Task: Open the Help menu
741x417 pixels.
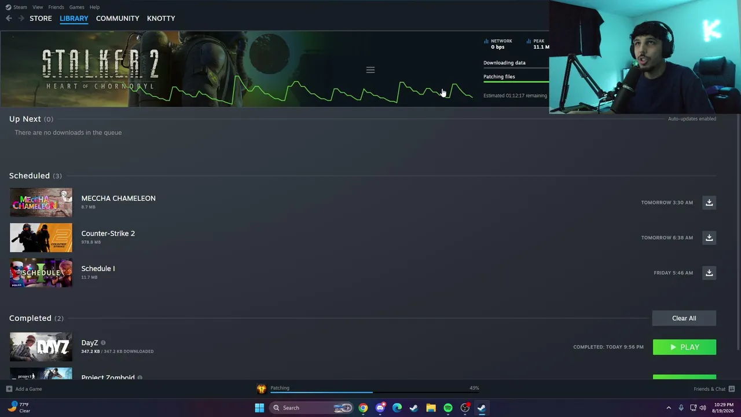Action: pos(94,7)
